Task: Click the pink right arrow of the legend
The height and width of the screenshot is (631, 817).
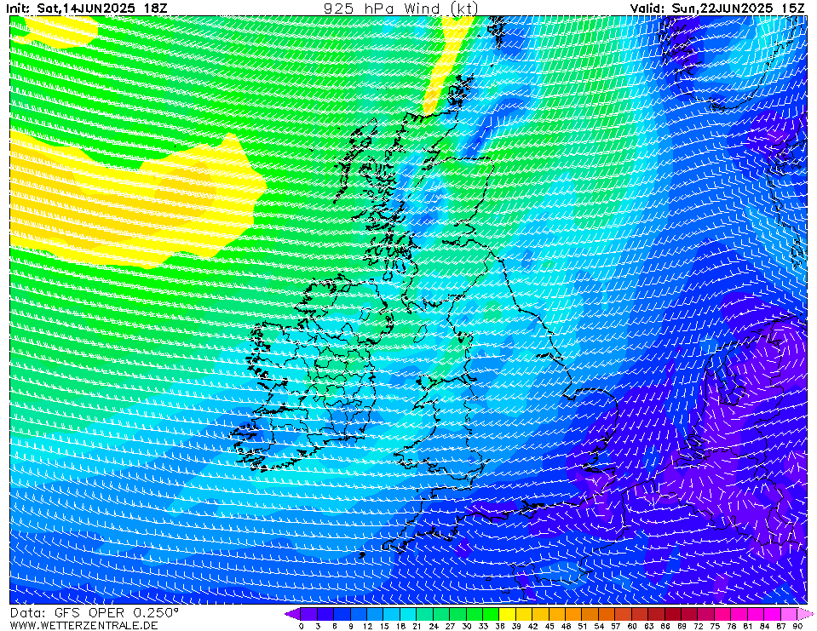Action: click(806, 614)
